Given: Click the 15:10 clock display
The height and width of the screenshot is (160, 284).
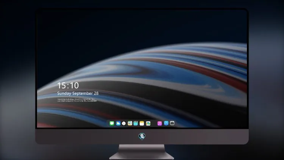Looking at the screenshot, I should (68, 85).
